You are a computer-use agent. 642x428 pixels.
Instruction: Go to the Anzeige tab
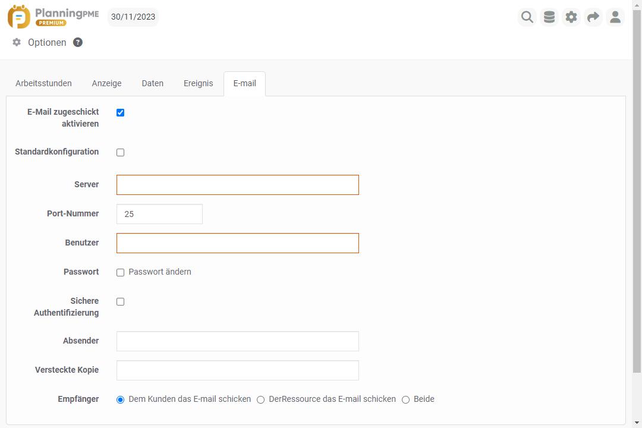tap(106, 83)
